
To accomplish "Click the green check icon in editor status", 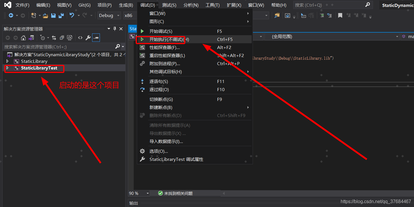I will click(x=161, y=193).
